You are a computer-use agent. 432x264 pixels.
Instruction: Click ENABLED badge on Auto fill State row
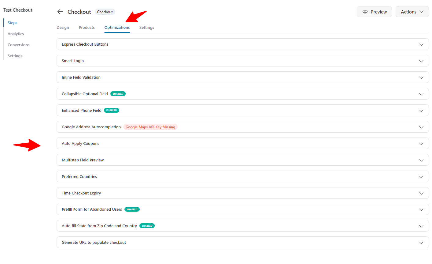pyautogui.click(x=147, y=226)
